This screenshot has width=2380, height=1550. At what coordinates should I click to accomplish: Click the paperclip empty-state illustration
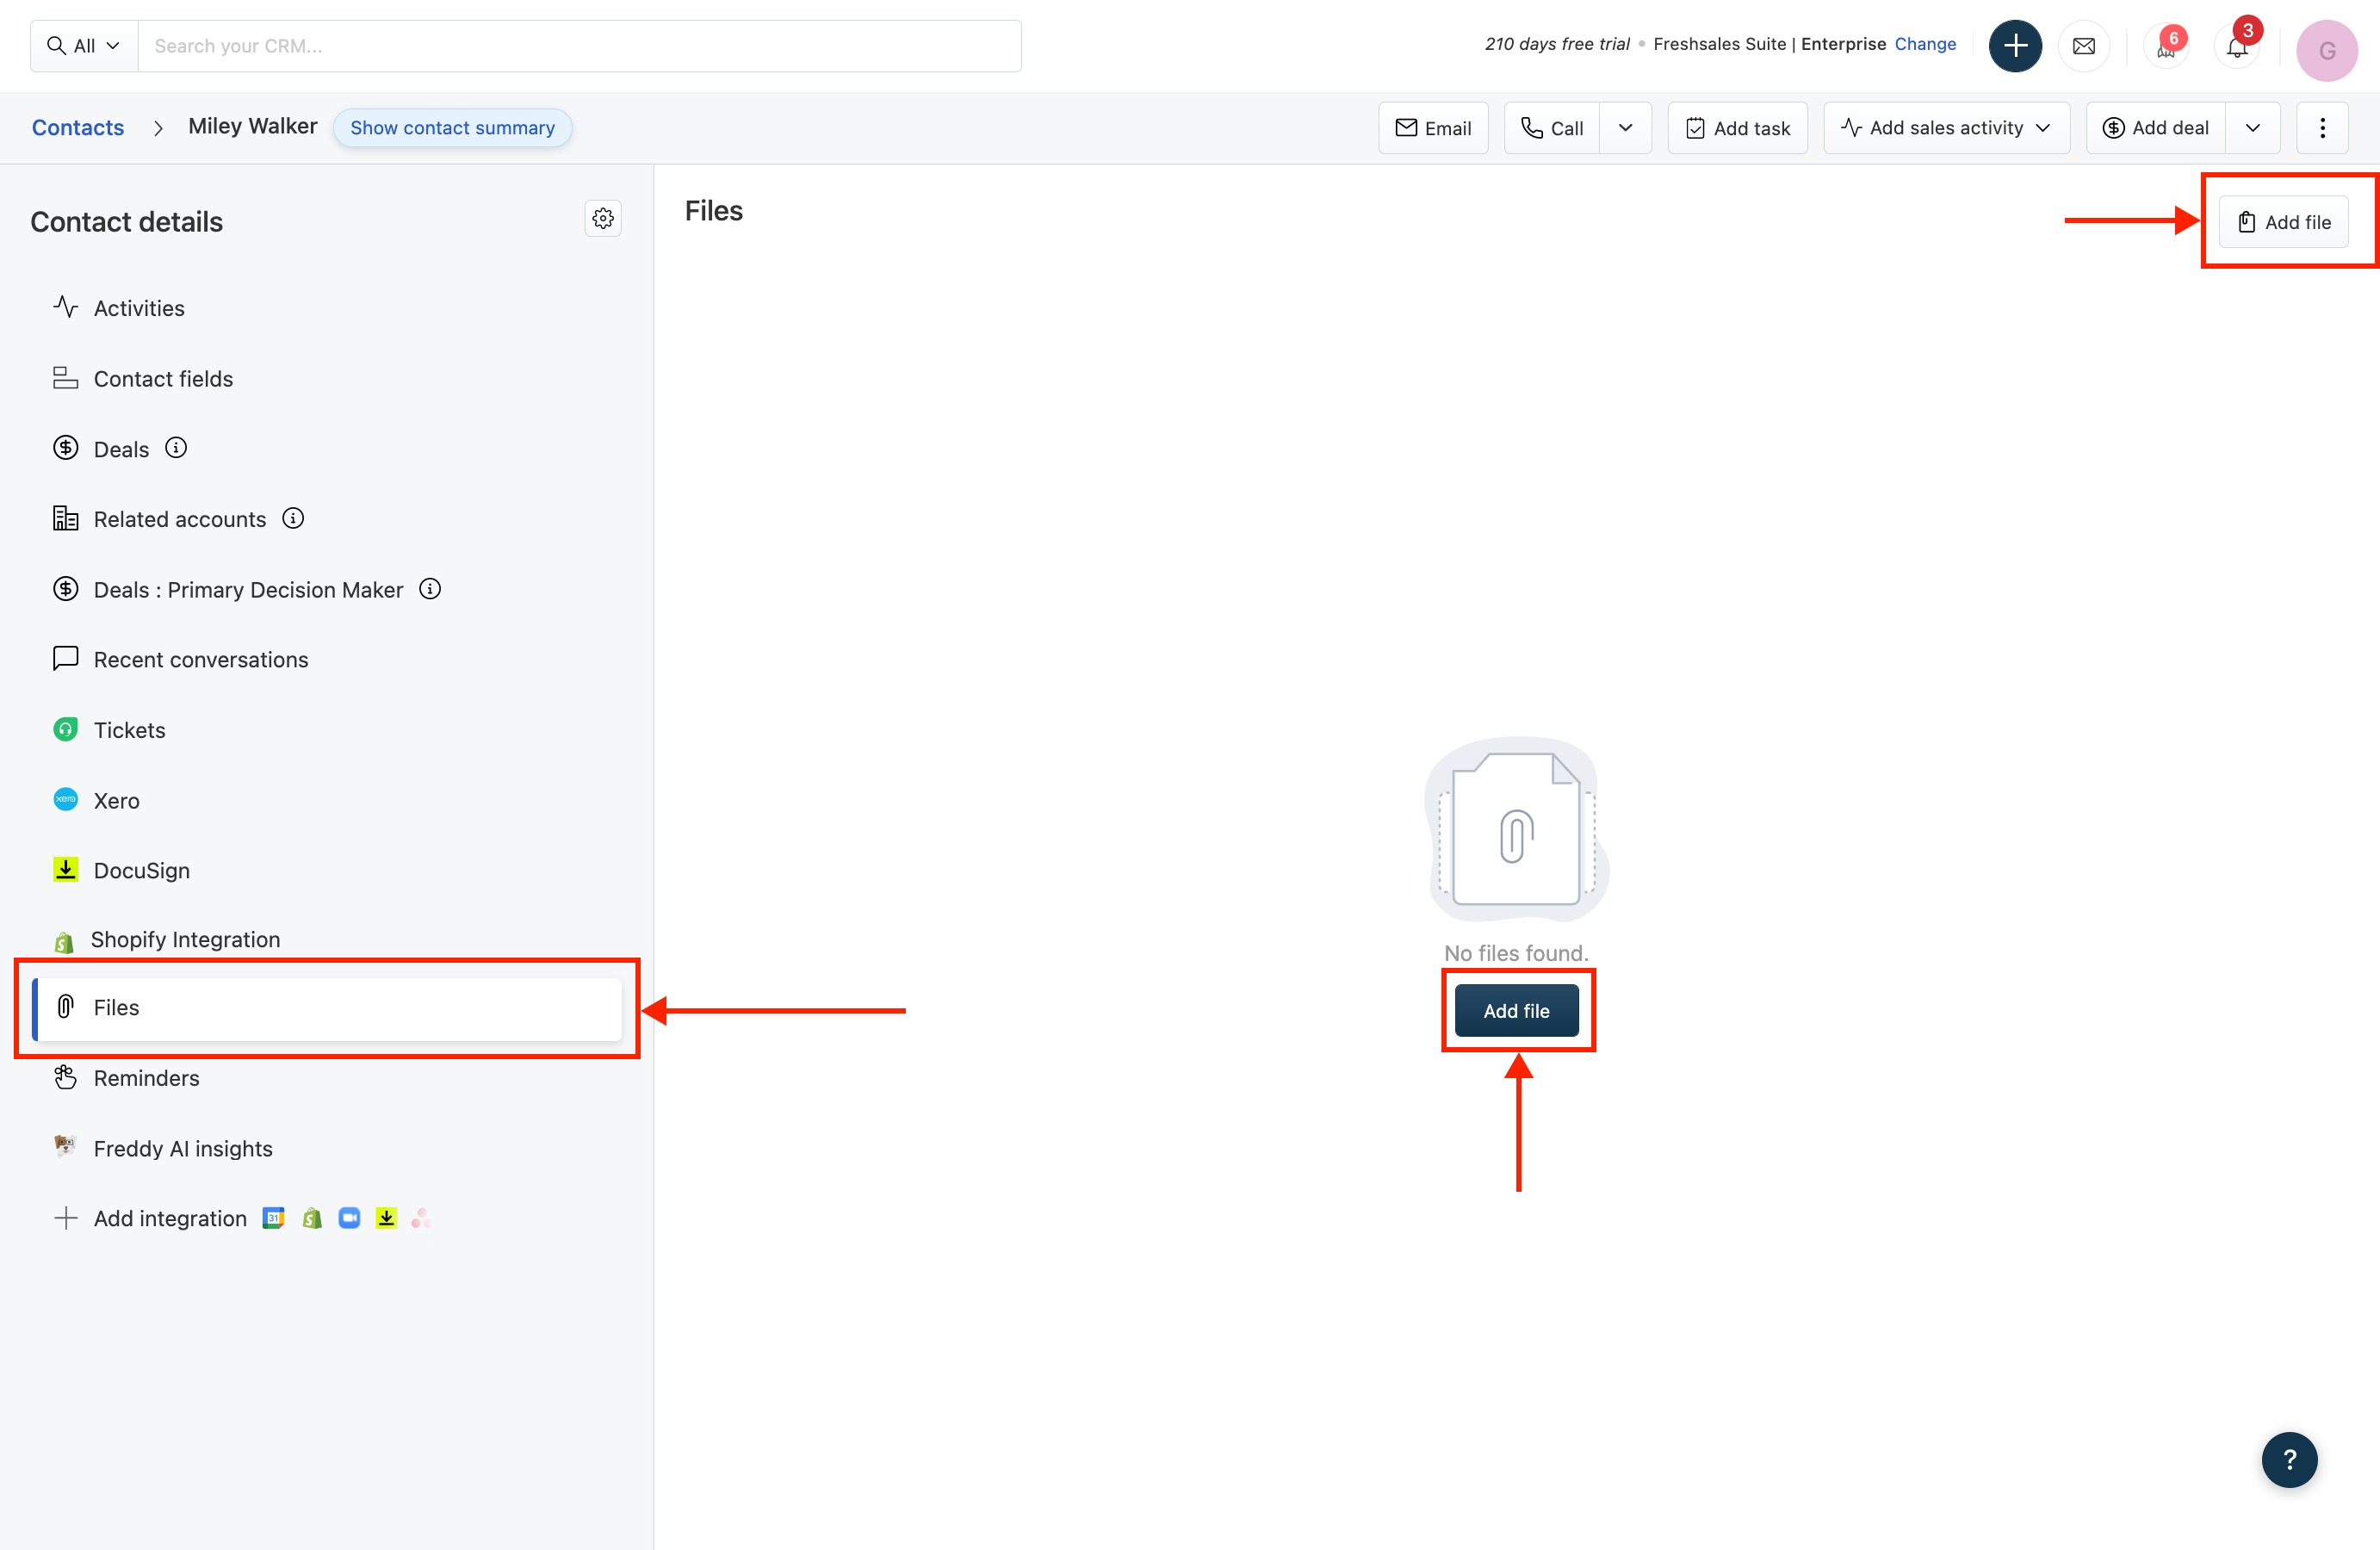(x=1516, y=829)
